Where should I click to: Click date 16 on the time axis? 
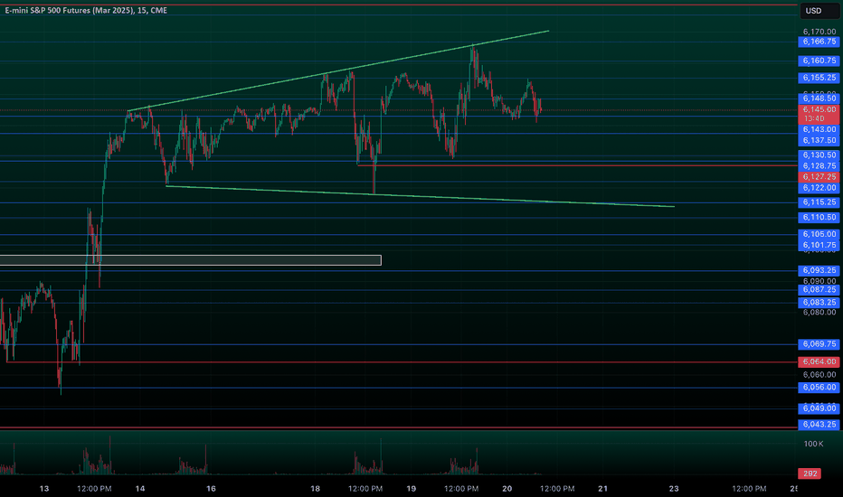click(x=211, y=488)
